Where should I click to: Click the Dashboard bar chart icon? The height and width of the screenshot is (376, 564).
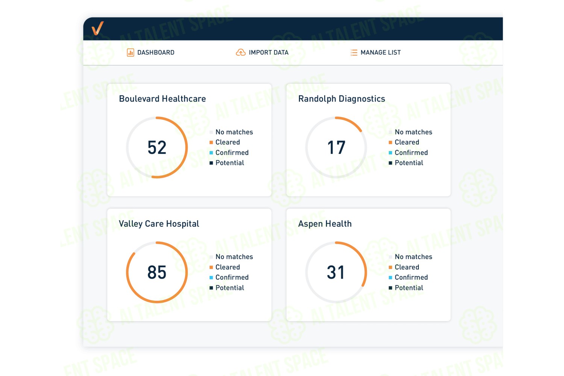(x=130, y=53)
